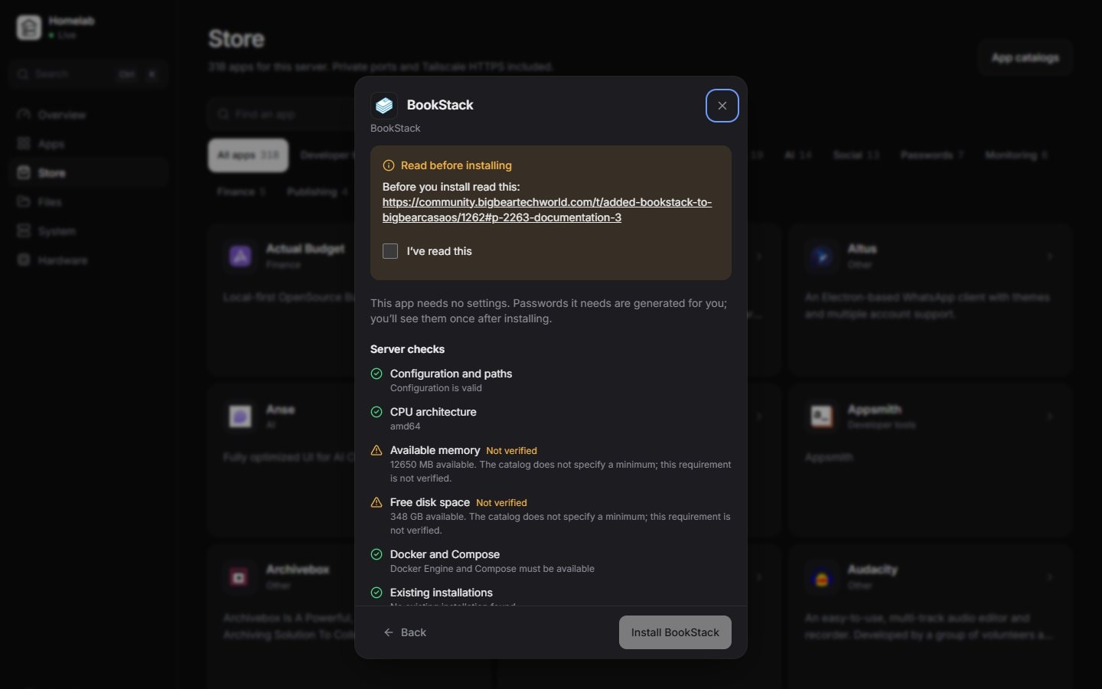Open the BigBear community documentation link
This screenshot has height=689, width=1102.
pyautogui.click(x=547, y=210)
